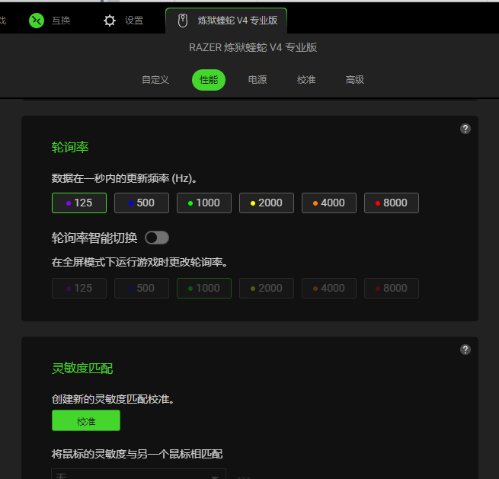Image resolution: width=499 pixels, height=479 pixels.
Task: Set polling rate to 2000 Hz
Action: pyautogui.click(x=267, y=203)
